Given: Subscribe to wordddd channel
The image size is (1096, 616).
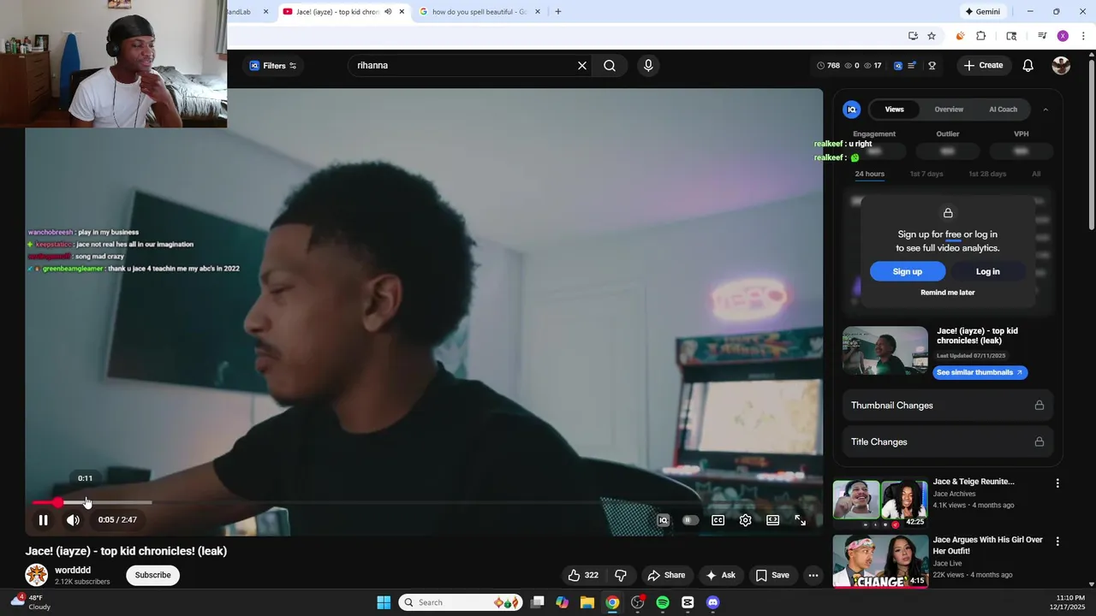Looking at the screenshot, I should [152, 575].
